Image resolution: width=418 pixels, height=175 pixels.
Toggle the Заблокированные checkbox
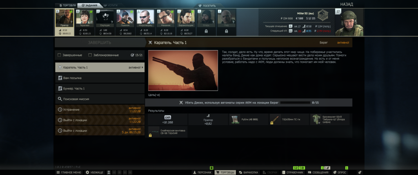click(x=89, y=55)
